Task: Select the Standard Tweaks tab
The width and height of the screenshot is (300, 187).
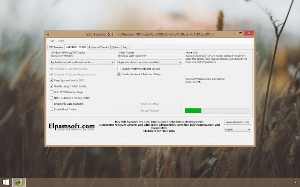Action: tap(76, 47)
